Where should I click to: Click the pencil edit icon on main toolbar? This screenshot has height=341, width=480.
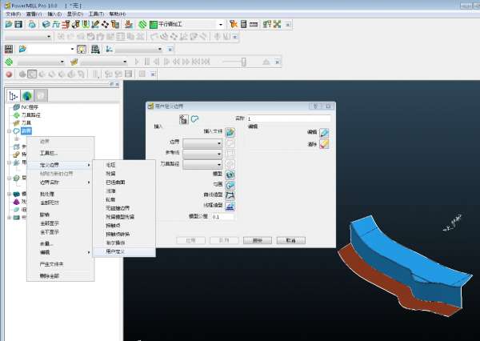tap(95, 24)
